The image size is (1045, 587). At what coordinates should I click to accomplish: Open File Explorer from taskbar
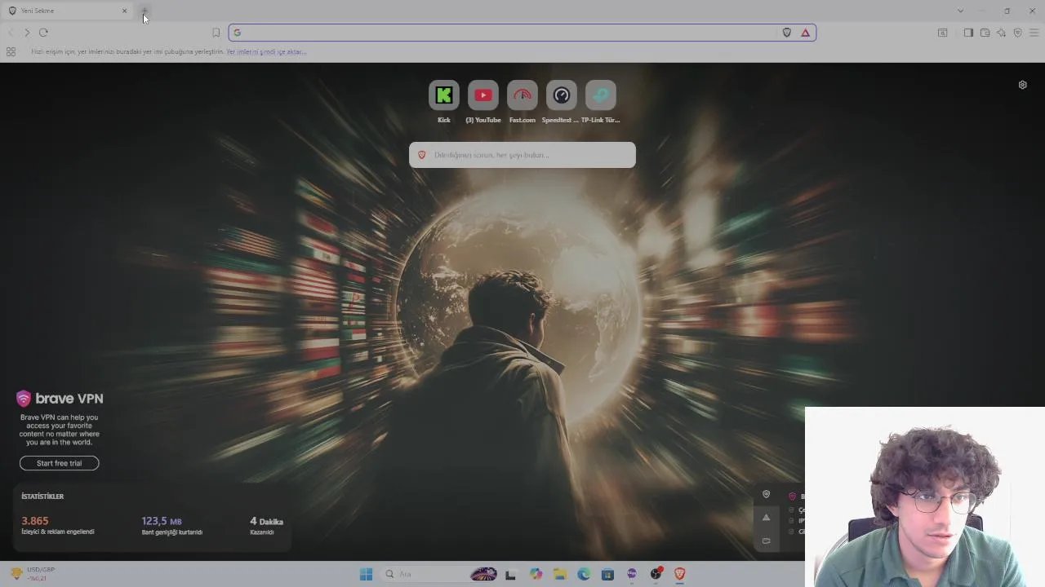click(560, 574)
